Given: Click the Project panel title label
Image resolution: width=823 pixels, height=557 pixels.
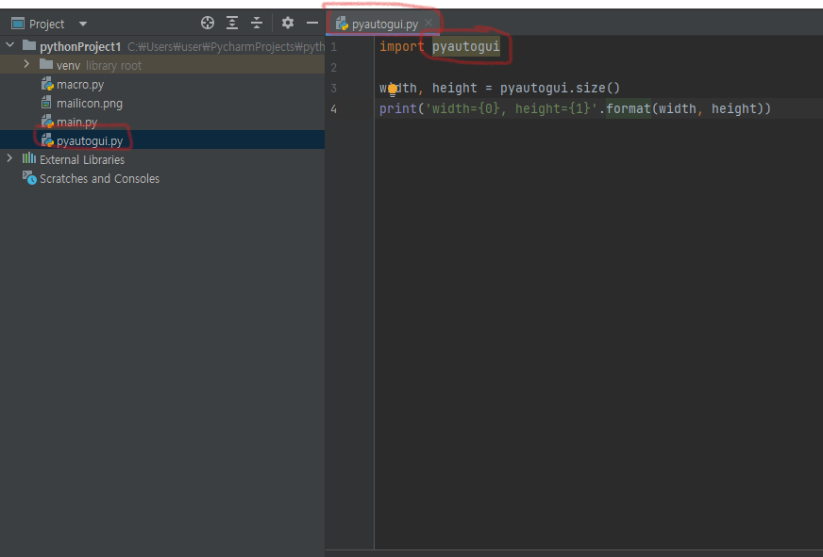Looking at the screenshot, I should click(x=46, y=25).
